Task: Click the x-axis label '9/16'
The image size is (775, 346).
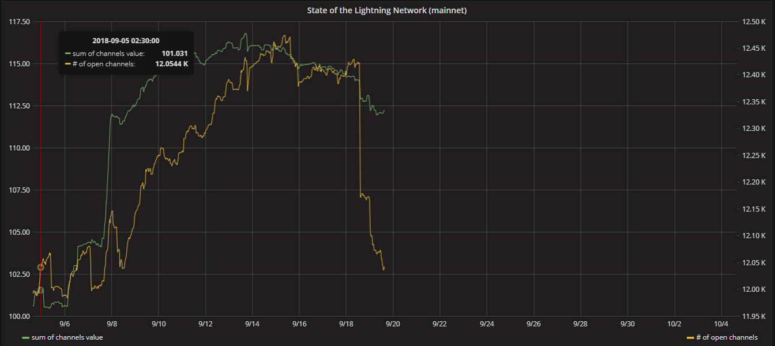Action: tap(299, 324)
